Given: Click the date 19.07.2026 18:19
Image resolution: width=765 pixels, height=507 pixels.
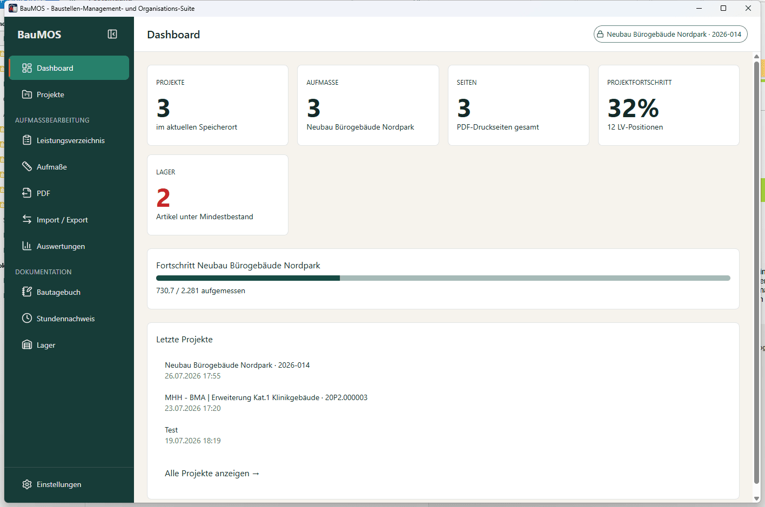Looking at the screenshot, I should (193, 441).
